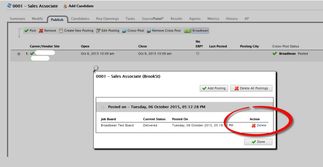The image size is (323, 167).
Task: Click the Last Posted column header
Action: pyautogui.click(x=218, y=46)
